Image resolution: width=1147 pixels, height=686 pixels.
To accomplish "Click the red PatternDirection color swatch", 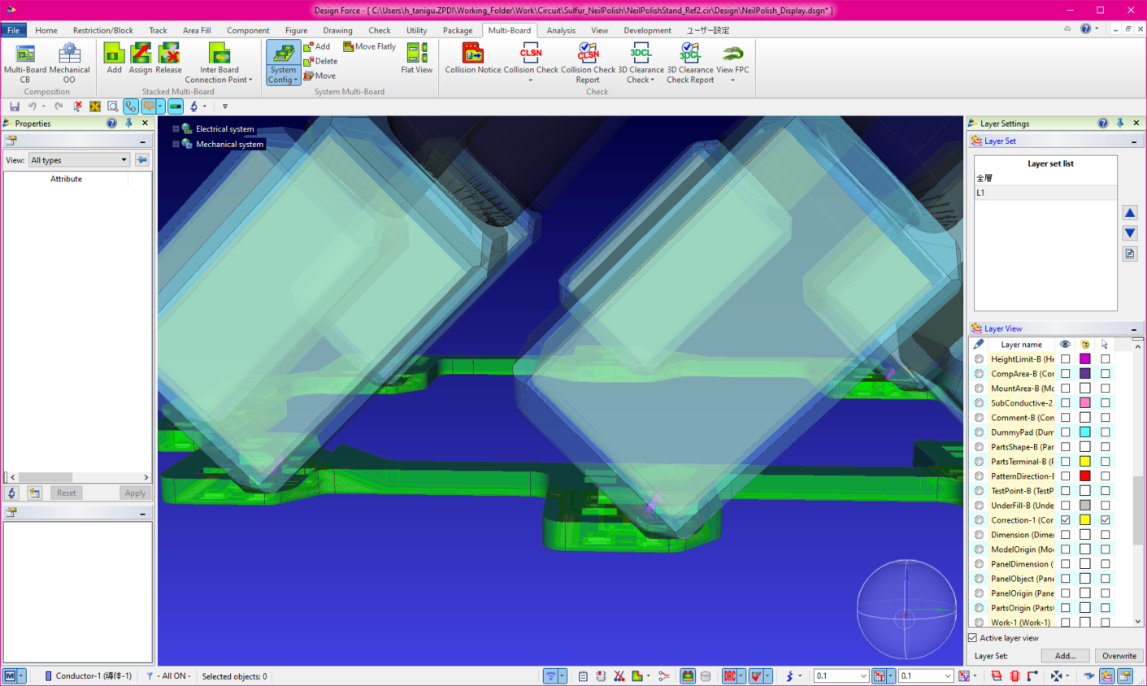I will pos(1085,476).
